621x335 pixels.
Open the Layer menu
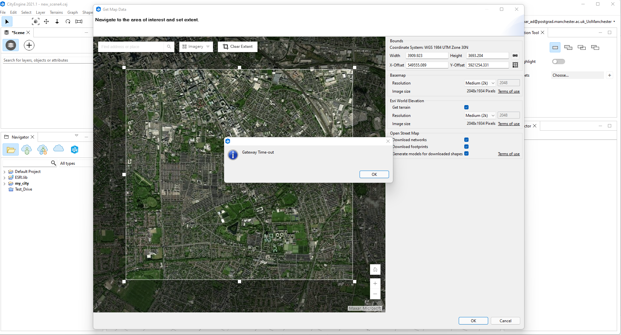41,12
